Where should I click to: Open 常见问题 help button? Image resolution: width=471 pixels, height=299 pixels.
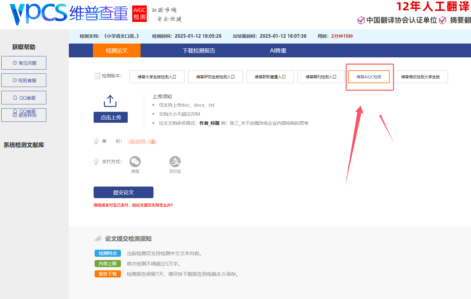click(x=24, y=63)
